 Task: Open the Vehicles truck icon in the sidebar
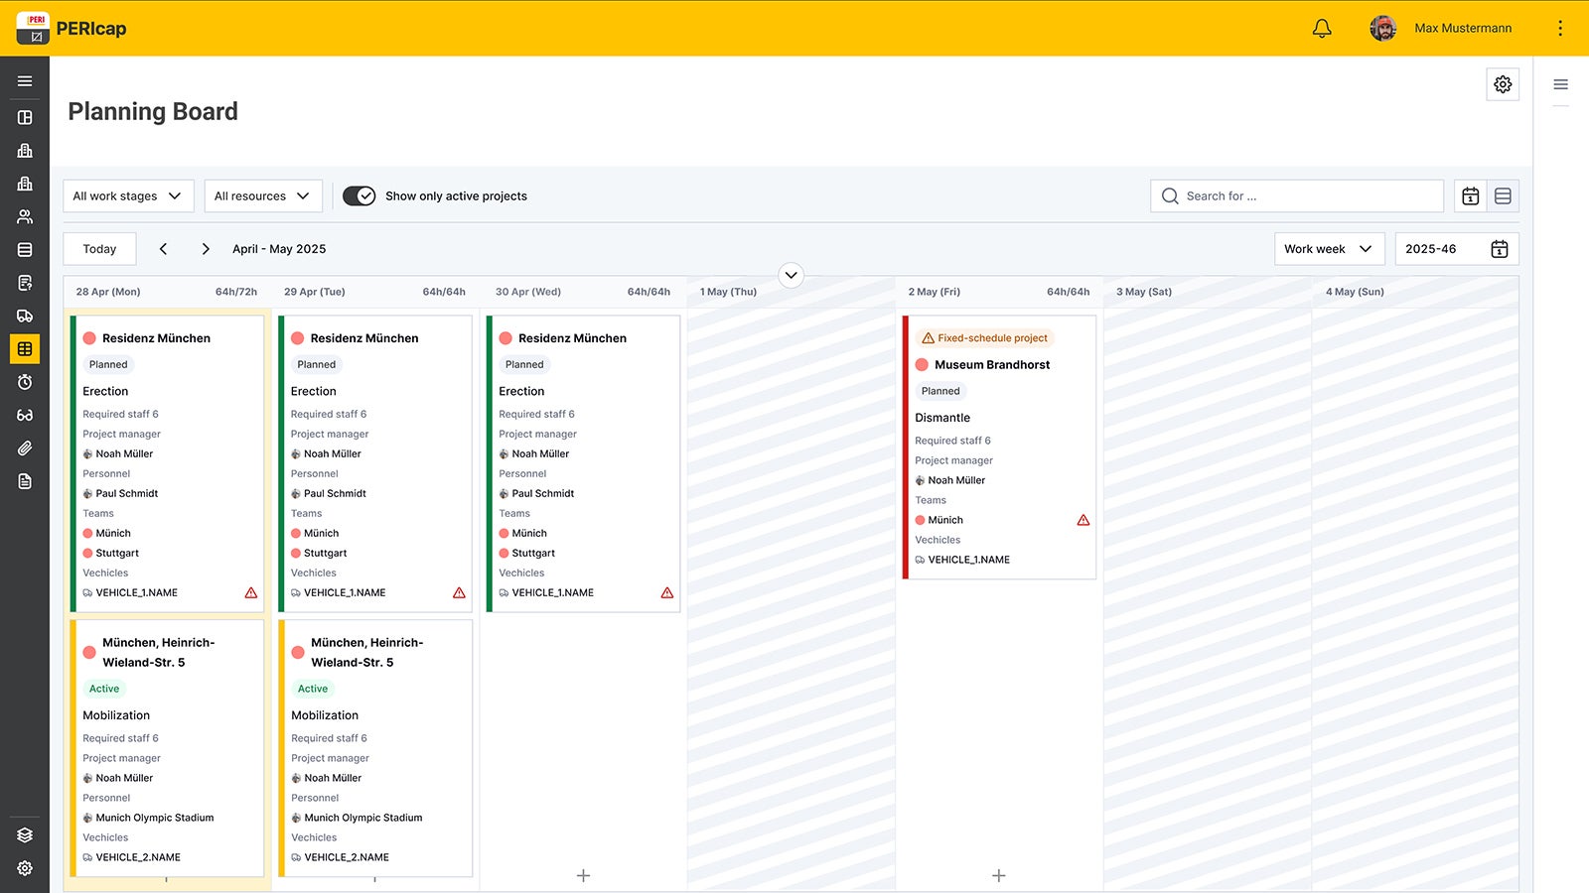point(25,316)
